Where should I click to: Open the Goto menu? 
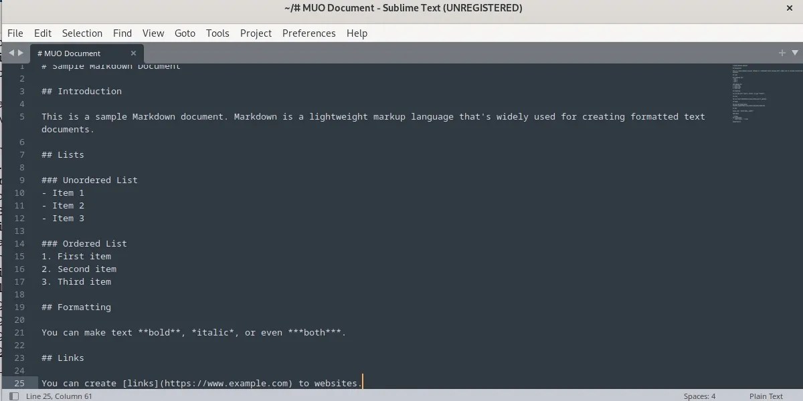point(185,33)
